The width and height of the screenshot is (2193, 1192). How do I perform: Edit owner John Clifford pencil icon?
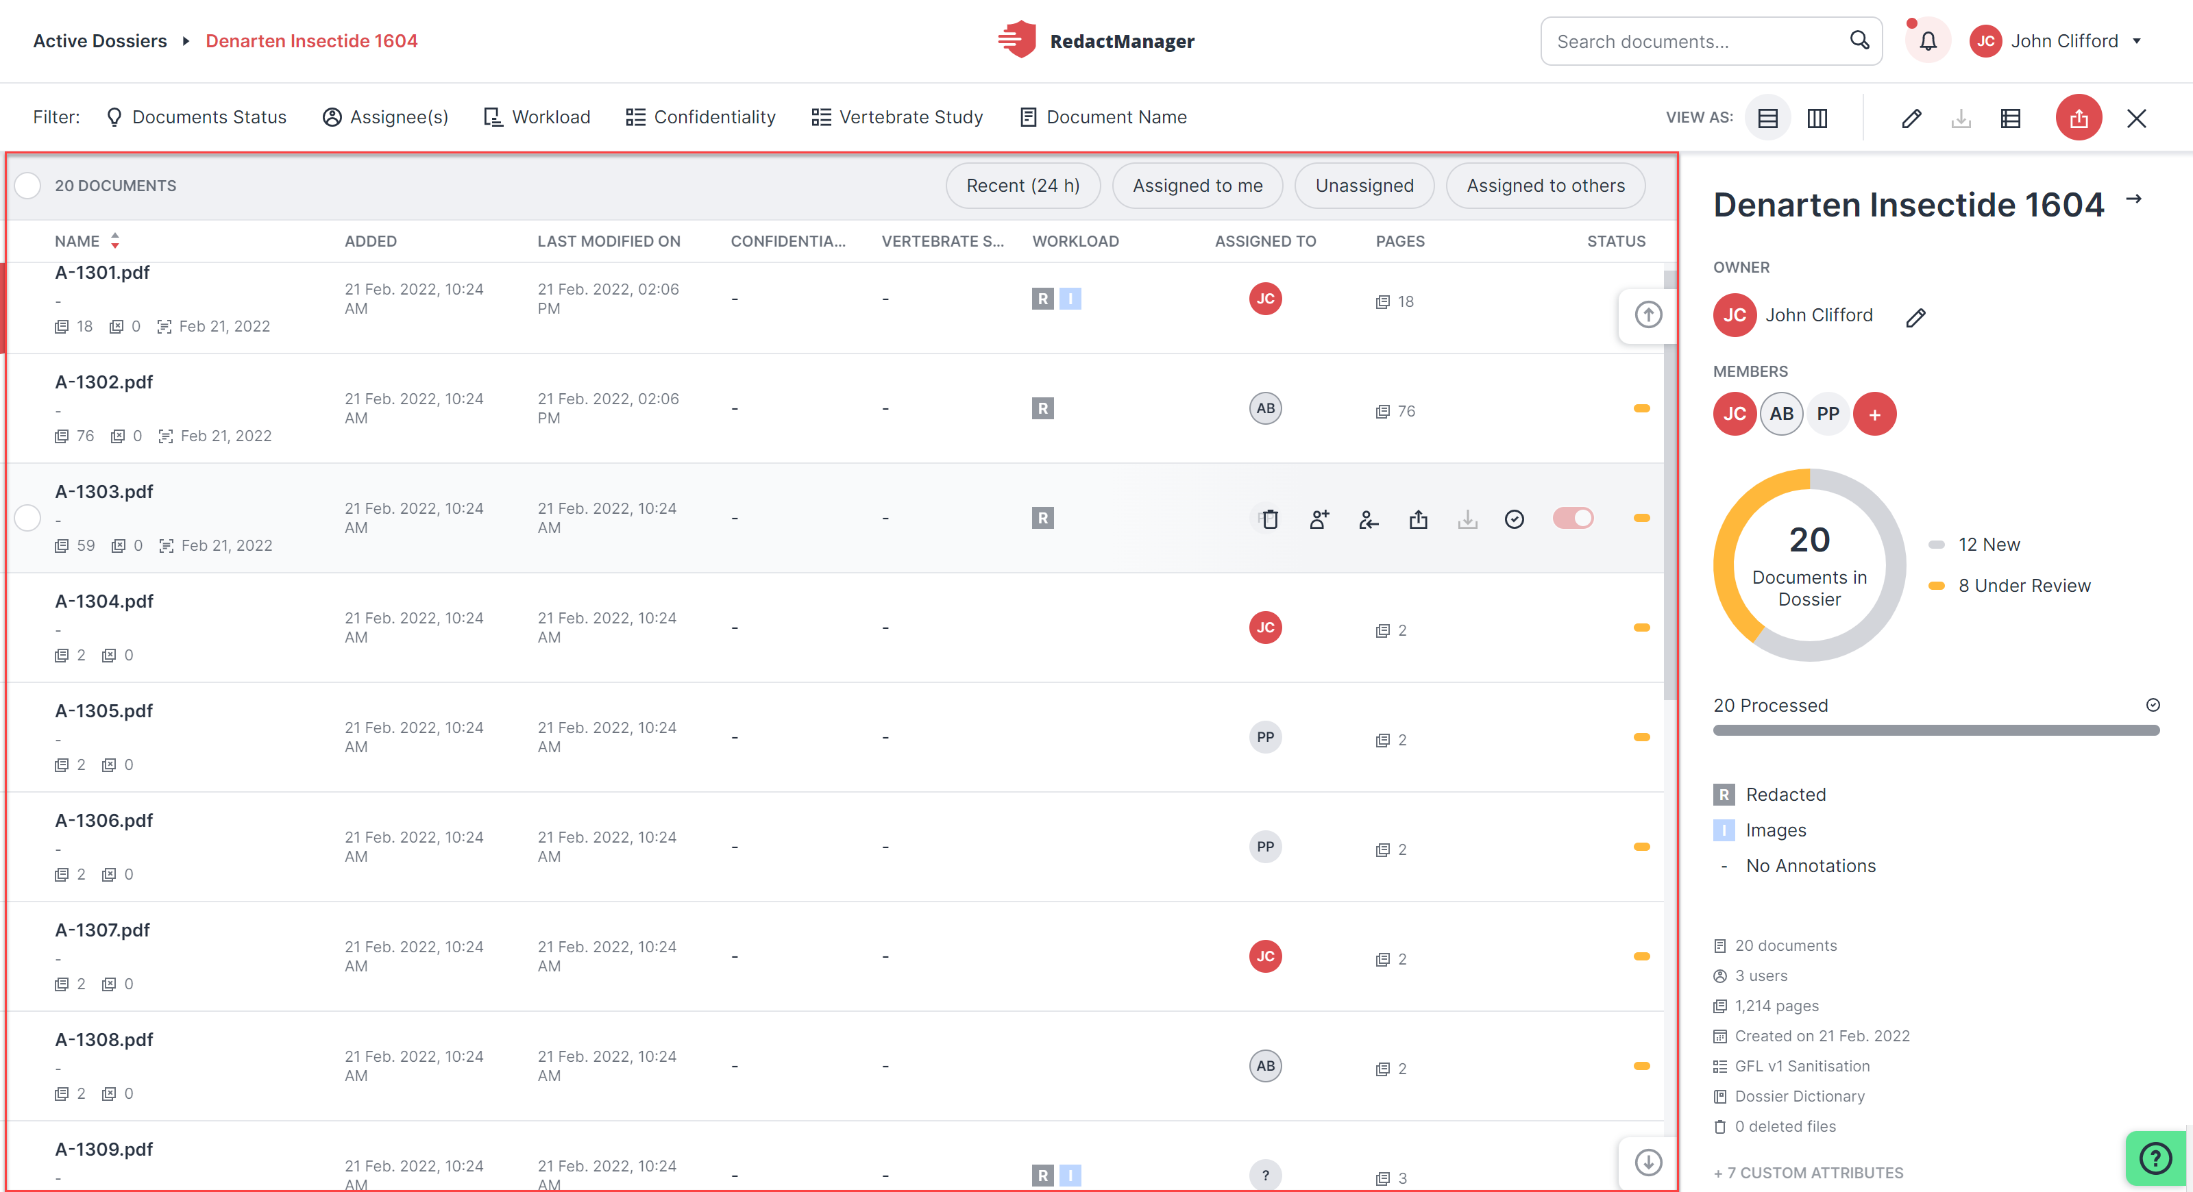(x=1915, y=317)
